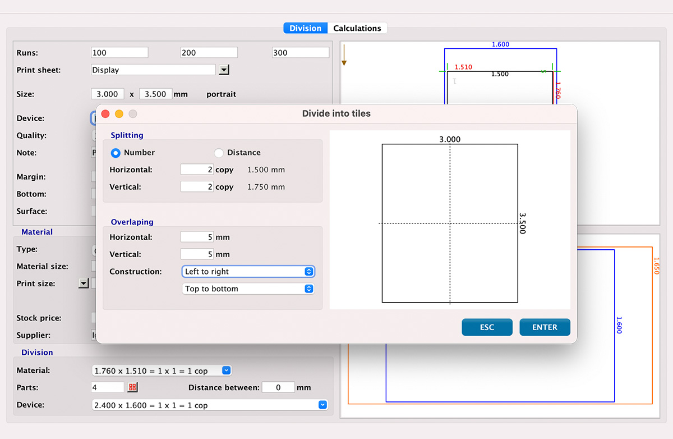The height and width of the screenshot is (439, 673).
Task: Open the 'Top to bottom' construction dropdown
Action: click(248, 289)
